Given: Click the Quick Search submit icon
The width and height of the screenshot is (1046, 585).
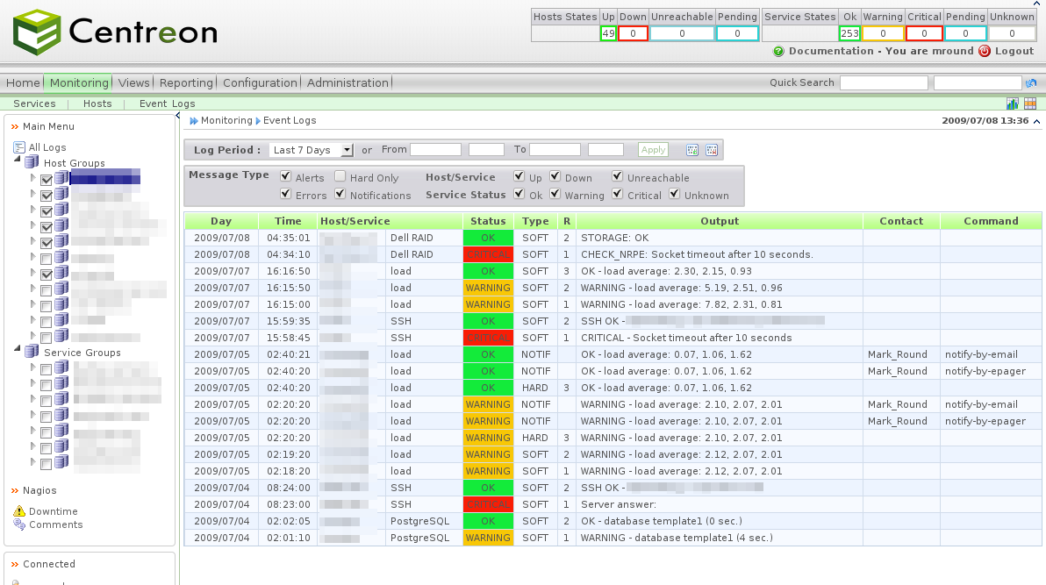Looking at the screenshot, I should point(1031,83).
